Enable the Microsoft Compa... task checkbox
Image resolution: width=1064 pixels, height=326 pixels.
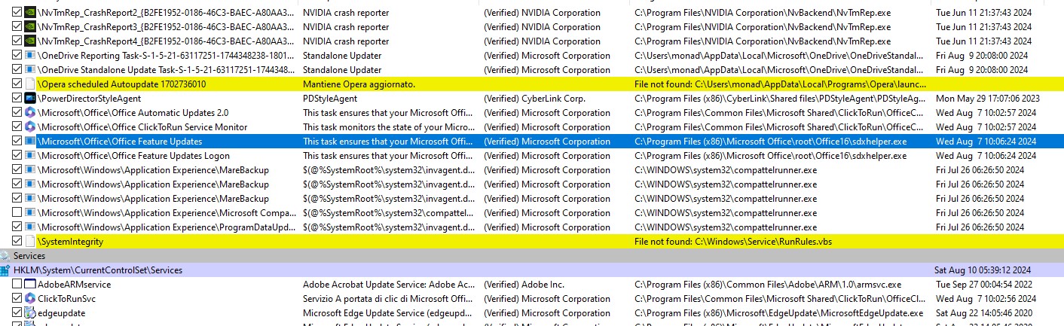17,213
